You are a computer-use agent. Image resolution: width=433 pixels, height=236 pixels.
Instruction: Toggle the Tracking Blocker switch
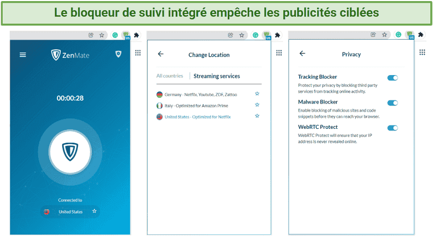click(x=392, y=78)
